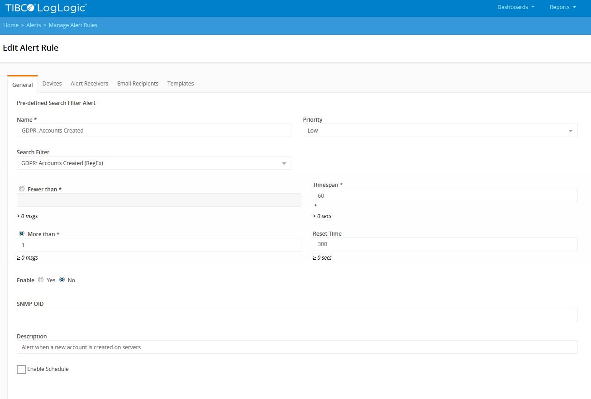The image size is (591, 399).
Task: Select the Fewer than radio button
Action: point(22,189)
